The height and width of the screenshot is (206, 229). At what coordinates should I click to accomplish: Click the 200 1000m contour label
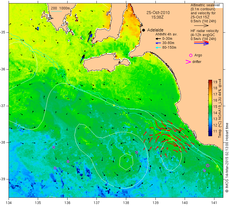click(60, 8)
